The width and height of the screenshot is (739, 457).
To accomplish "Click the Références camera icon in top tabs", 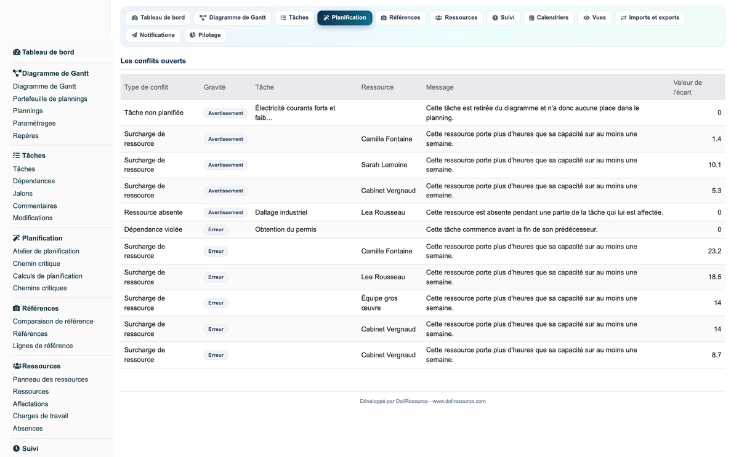I will click(384, 18).
